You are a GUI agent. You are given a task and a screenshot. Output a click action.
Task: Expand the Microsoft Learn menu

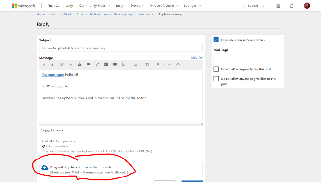point(164,5)
